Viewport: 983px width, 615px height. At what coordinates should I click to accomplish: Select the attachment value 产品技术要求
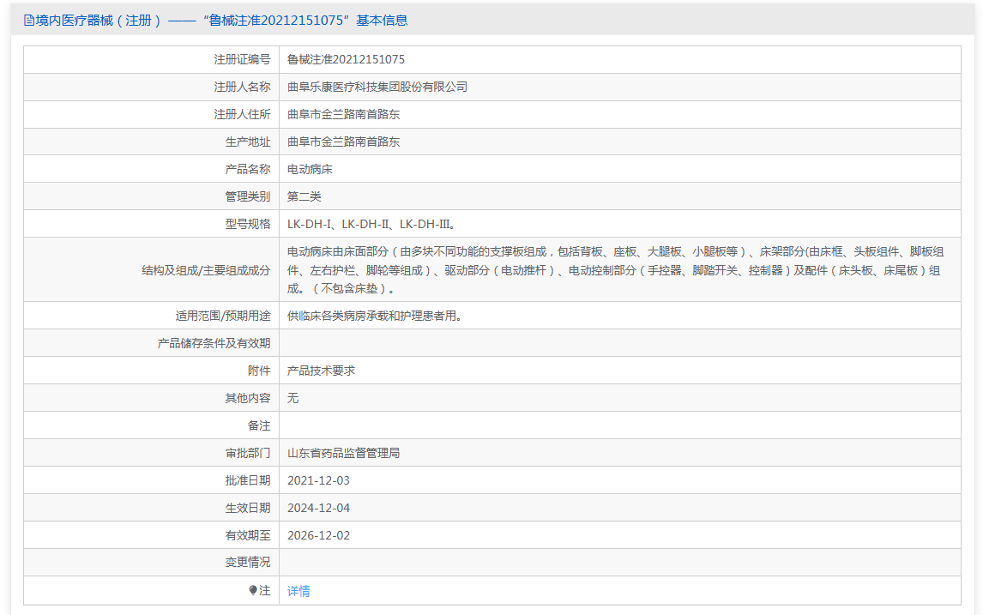click(x=321, y=371)
